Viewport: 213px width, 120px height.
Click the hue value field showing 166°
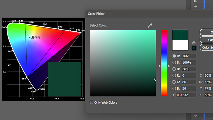point(189,56)
